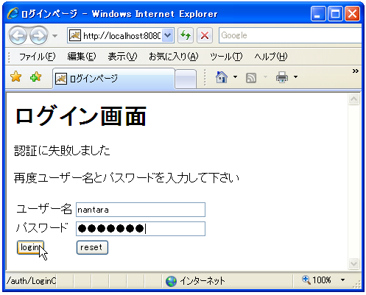This screenshot has width=366, height=295.
Task: Click the browser Forward arrow button
Action: [x=39, y=36]
